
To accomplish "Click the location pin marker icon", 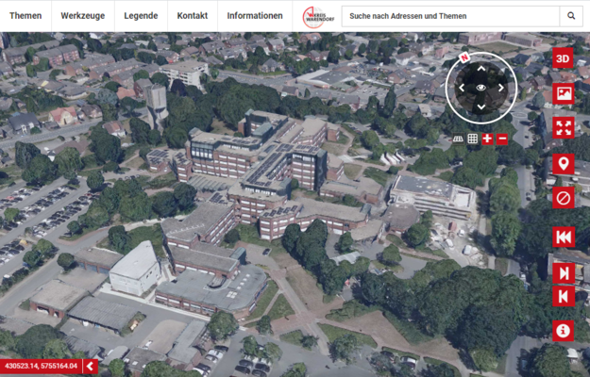I will click(564, 164).
